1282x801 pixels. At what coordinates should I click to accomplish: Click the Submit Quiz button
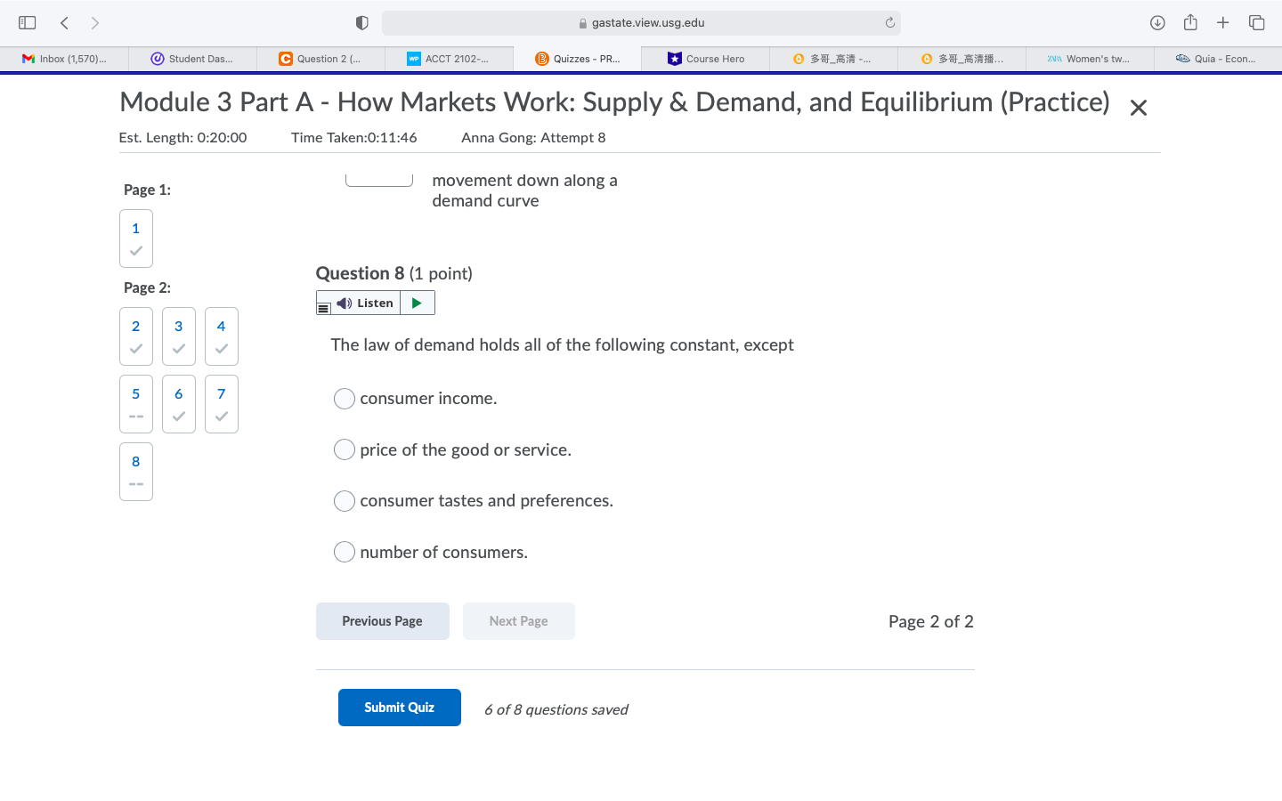tap(399, 707)
